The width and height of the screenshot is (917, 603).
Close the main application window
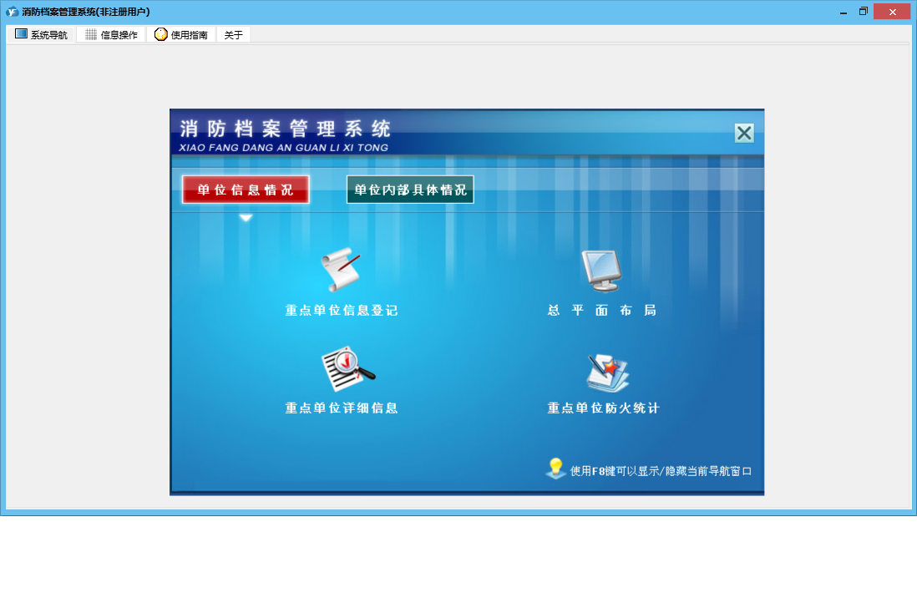click(x=892, y=12)
